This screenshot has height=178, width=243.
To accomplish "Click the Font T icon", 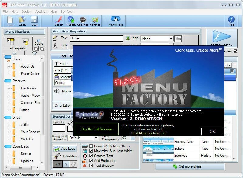I will point(56,64).
